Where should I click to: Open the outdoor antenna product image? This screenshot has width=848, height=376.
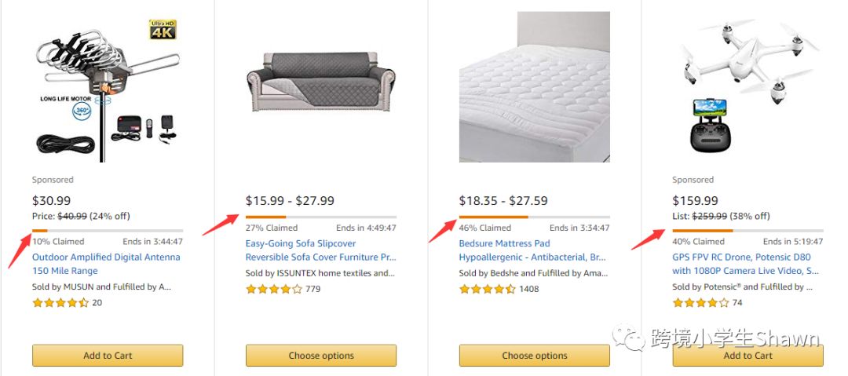[x=107, y=88]
